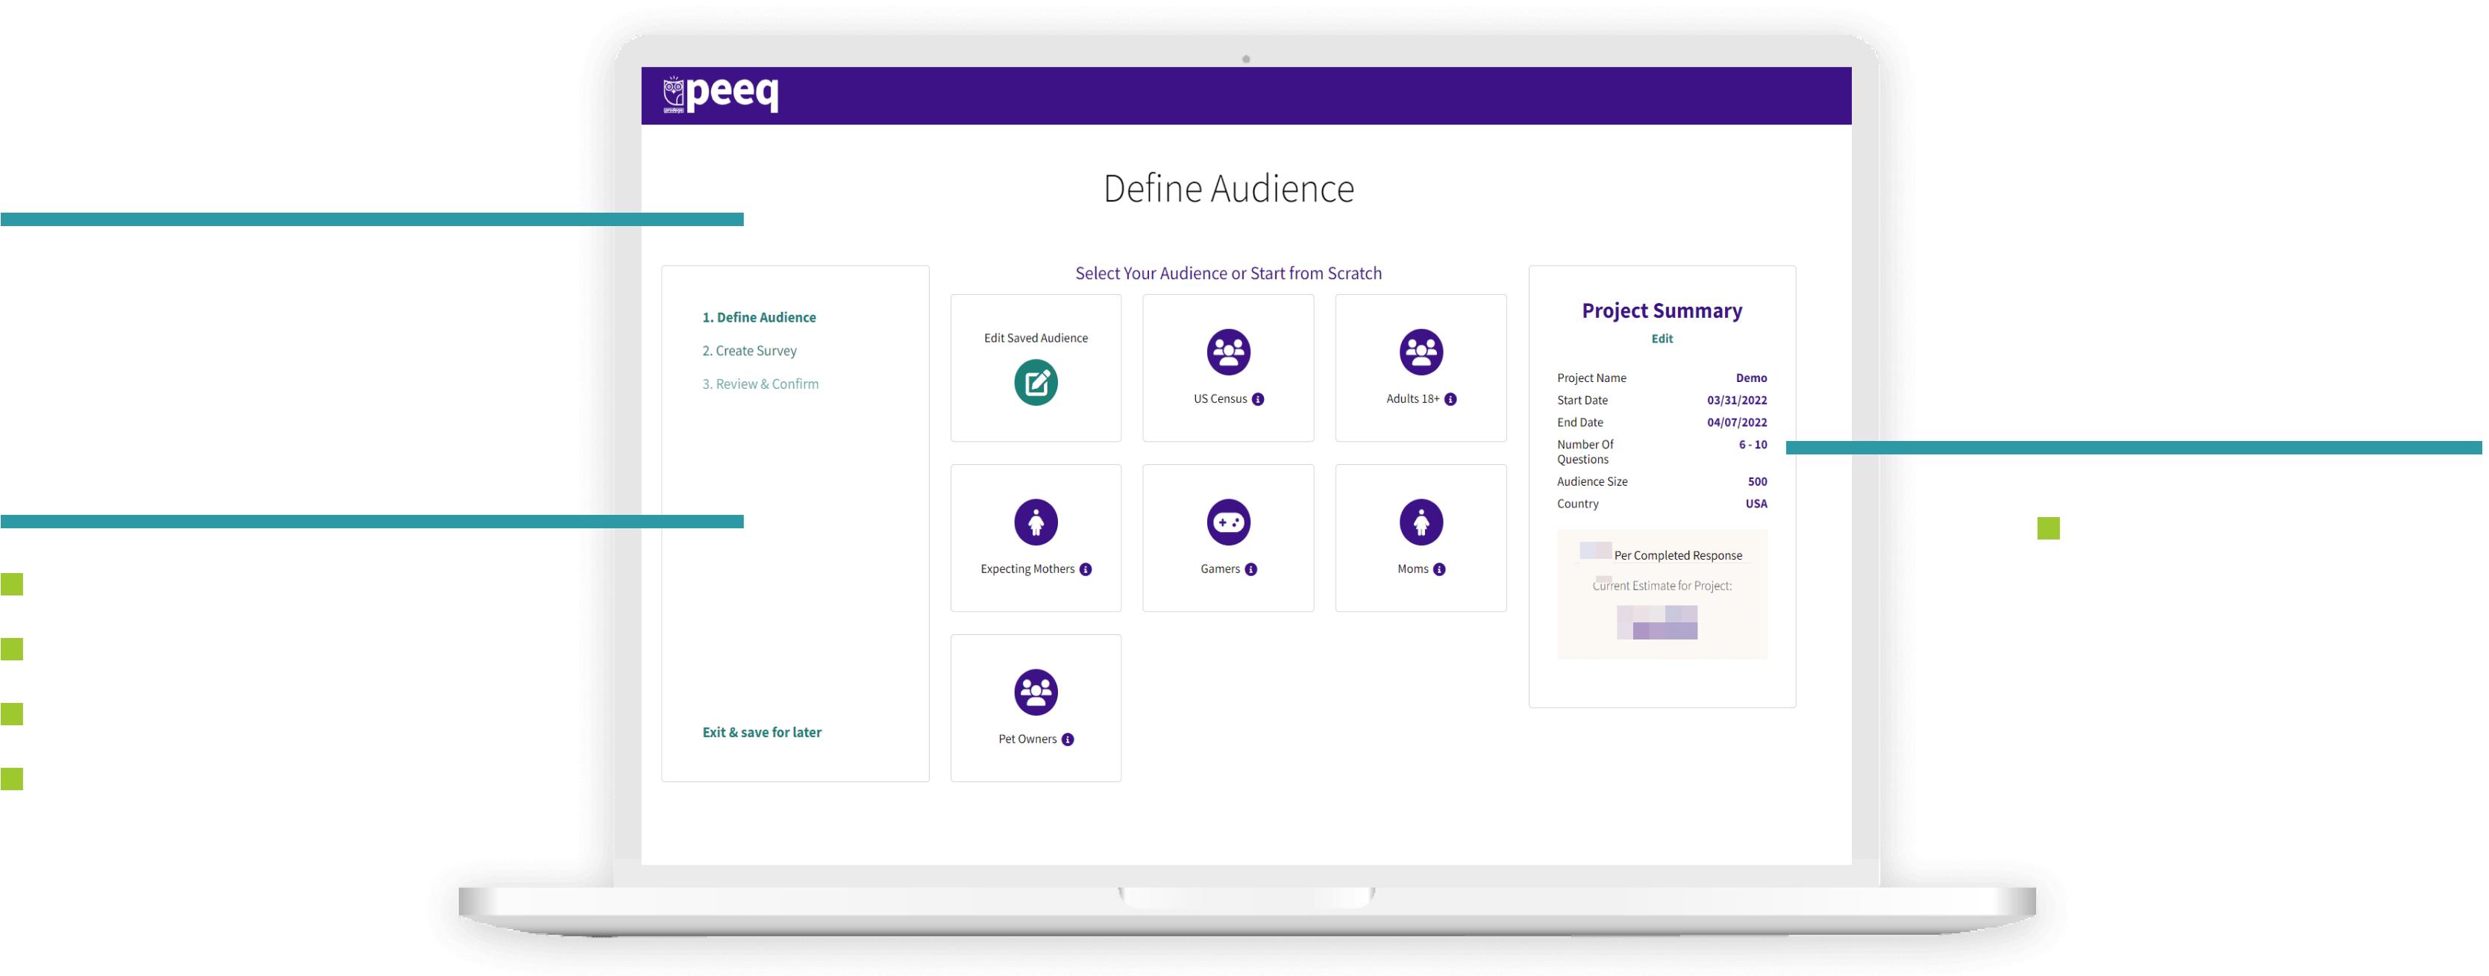
Task: Choose the Gamers controller icon
Action: (1227, 523)
